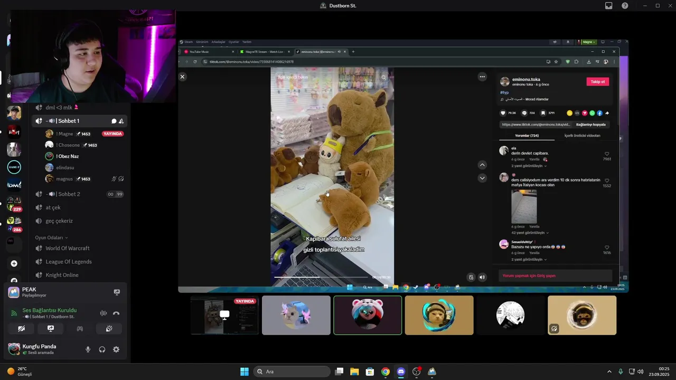The width and height of the screenshot is (676, 380).
Task: Open the DMG server icon
Action: coord(14,184)
